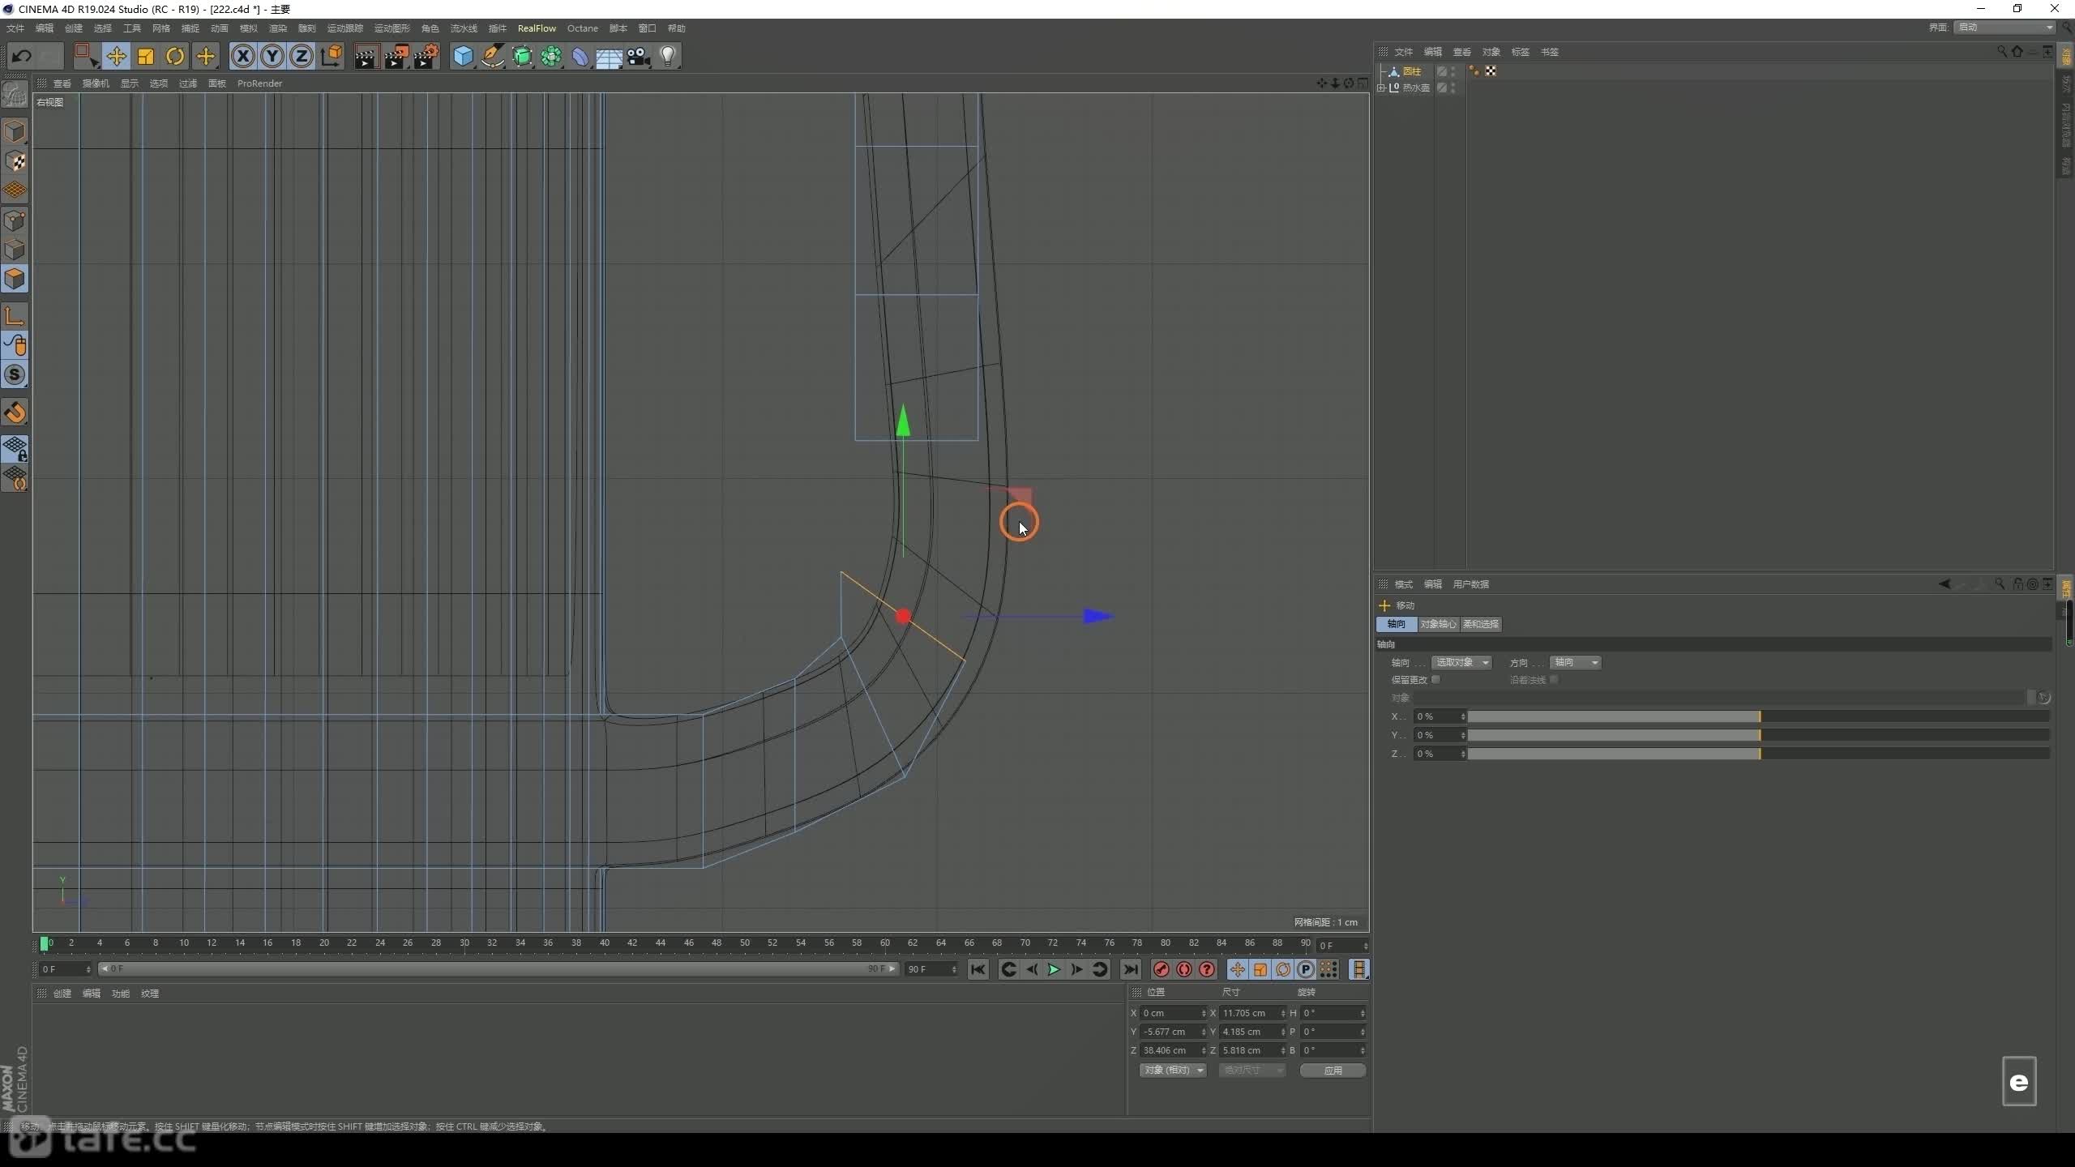Switch to 柔和选择 tab

[x=1481, y=624]
